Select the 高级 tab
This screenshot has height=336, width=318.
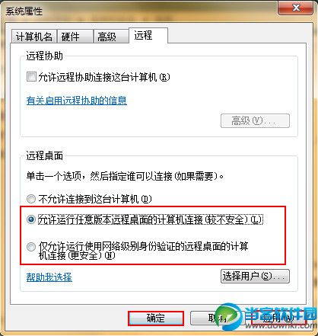pos(111,37)
